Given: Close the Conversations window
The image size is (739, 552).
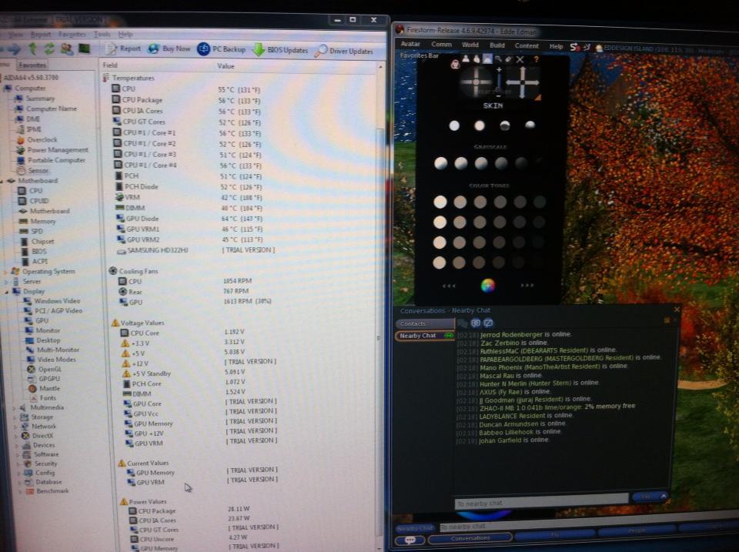Looking at the screenshot, I should [677, 309].
